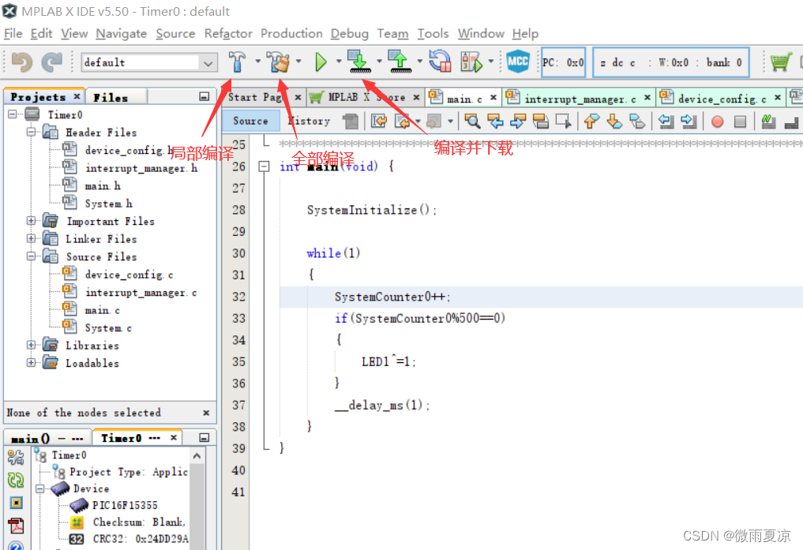Open the File menu
The image size is (803, 550).
(13, 34)
